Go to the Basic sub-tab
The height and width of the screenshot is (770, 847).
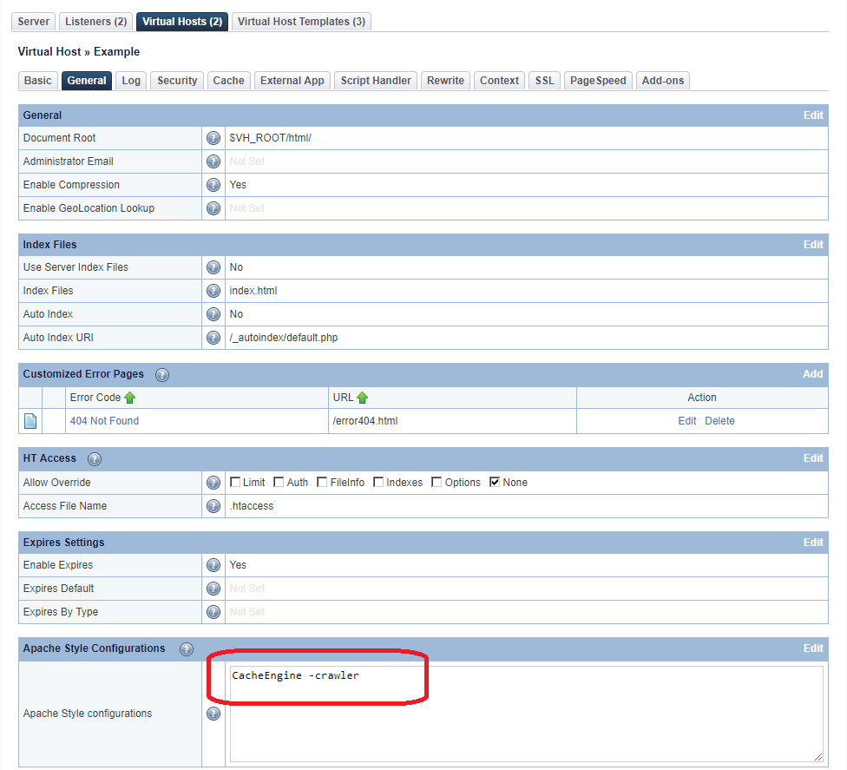38,81
